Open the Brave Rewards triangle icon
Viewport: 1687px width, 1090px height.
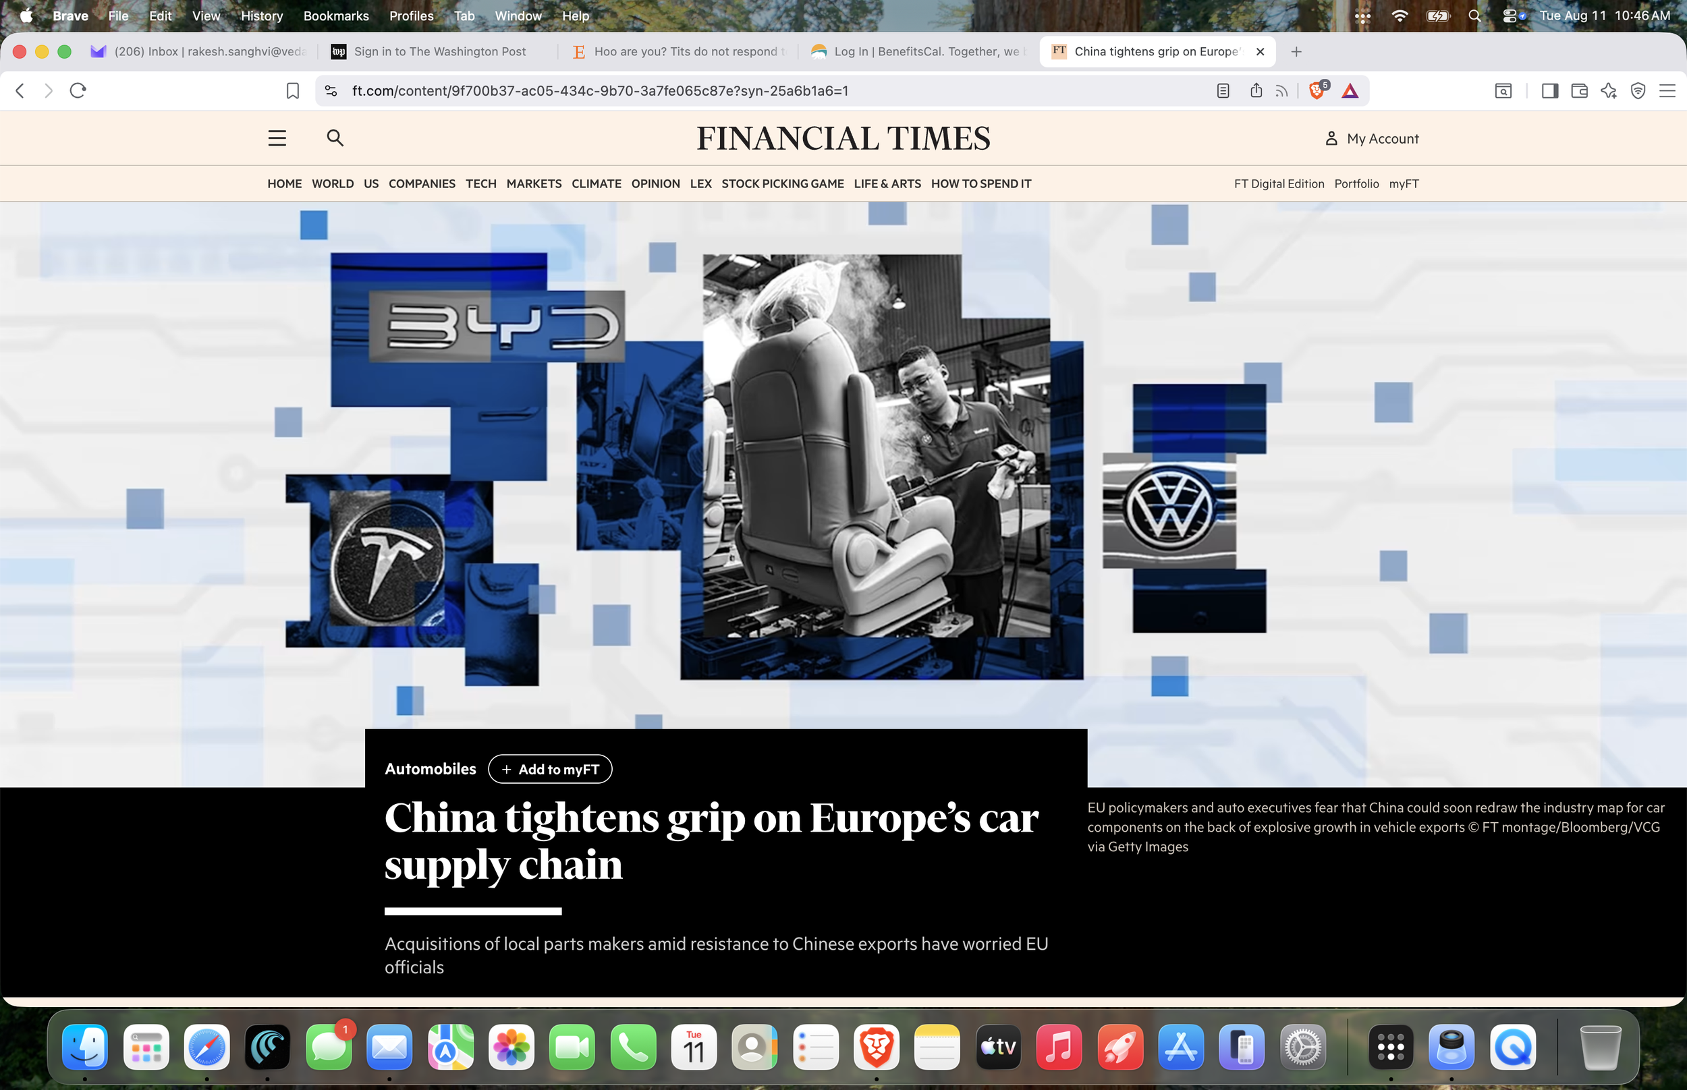point(1350,90)
